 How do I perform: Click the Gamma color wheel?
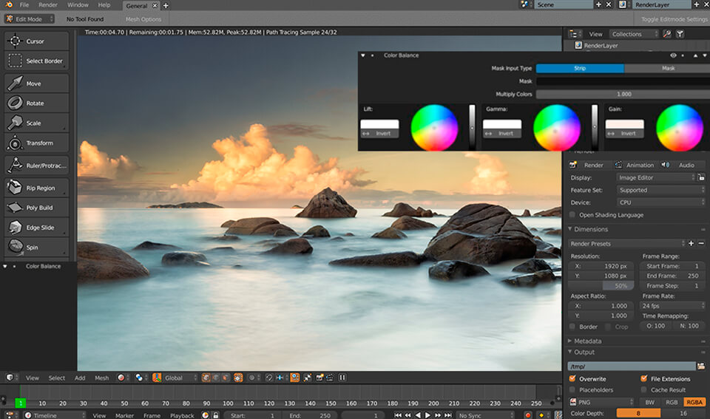pyautogui.click(x=556, y=127)
